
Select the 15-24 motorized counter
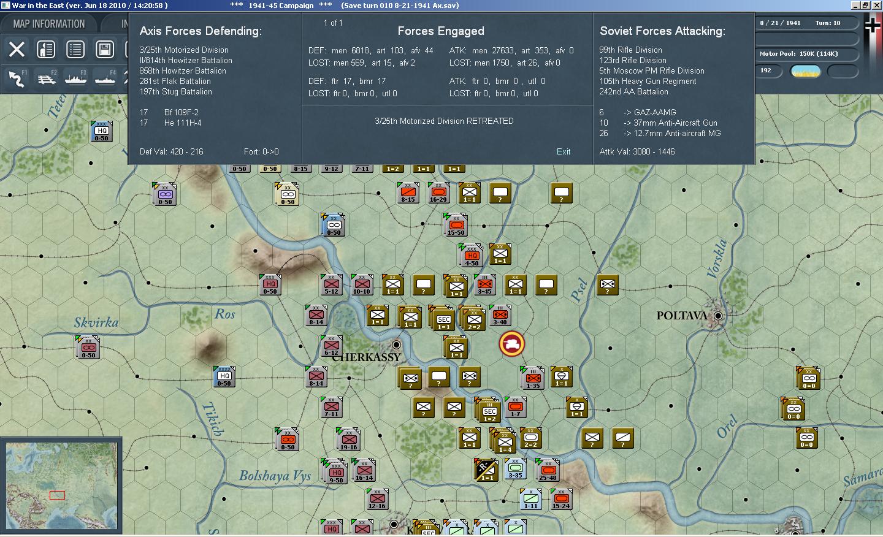(x=561, y=499)
